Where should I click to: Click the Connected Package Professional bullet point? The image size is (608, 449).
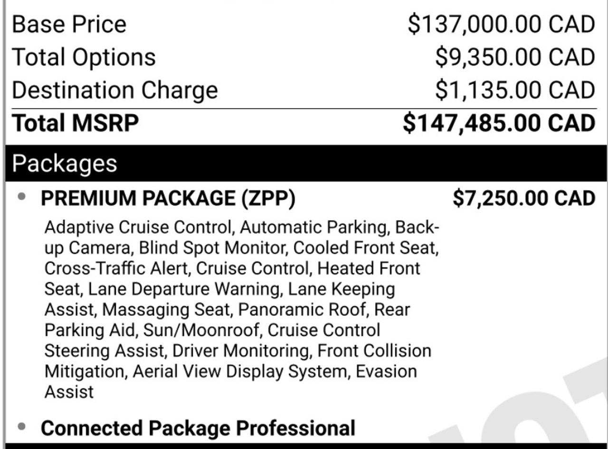pyautogui.click(x=21, y=427)
